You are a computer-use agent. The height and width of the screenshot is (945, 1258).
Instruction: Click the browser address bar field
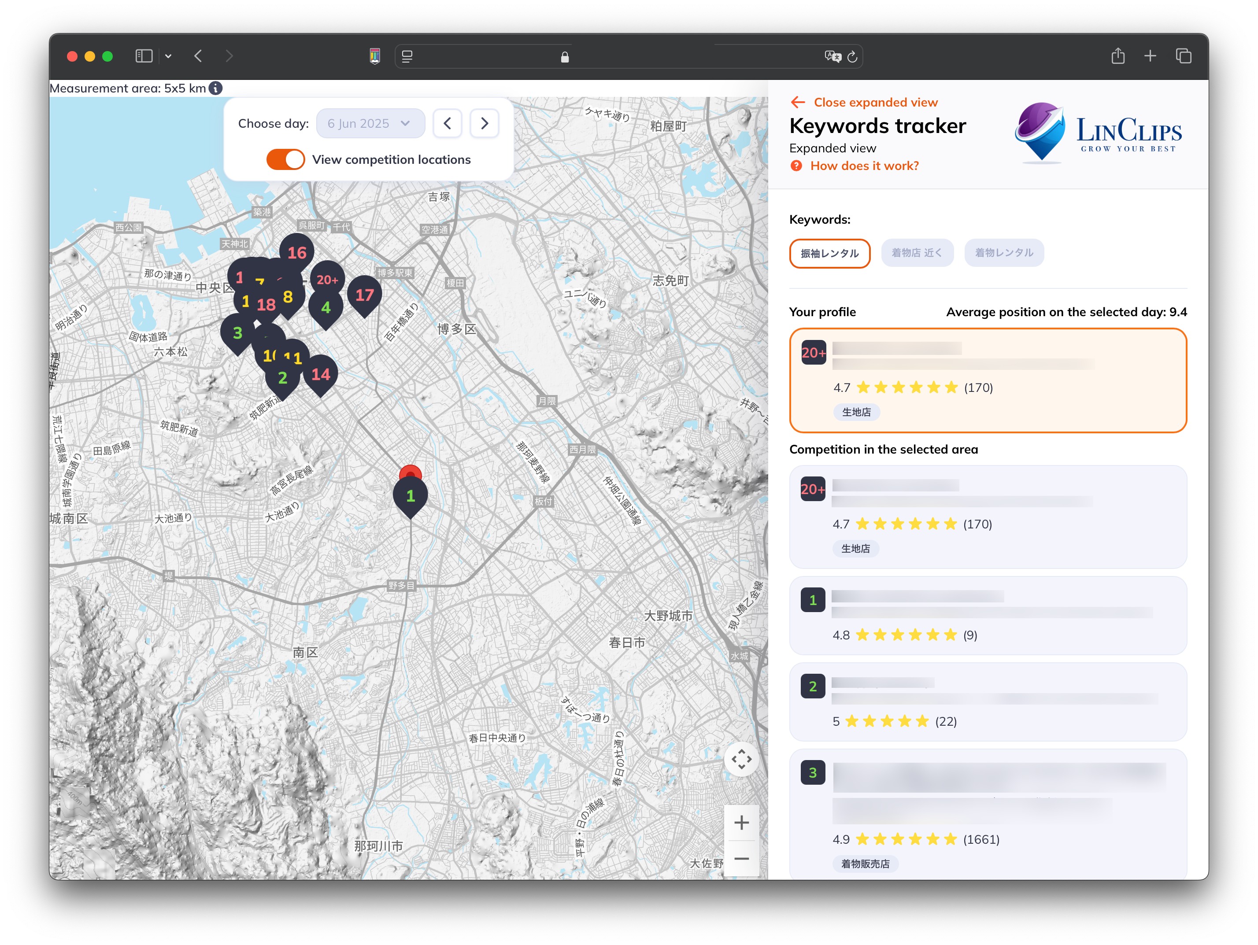(629, 56)
